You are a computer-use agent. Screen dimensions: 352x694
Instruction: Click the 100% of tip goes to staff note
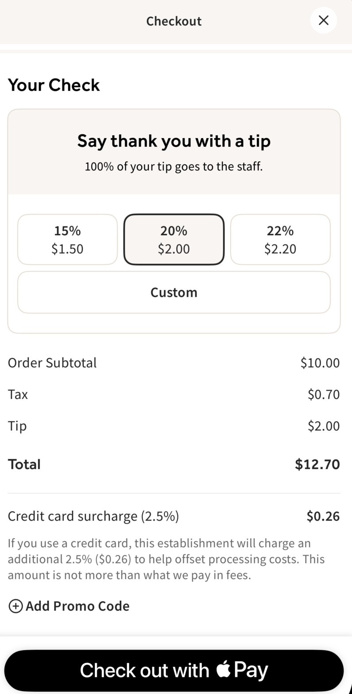(x=174, y=167)
